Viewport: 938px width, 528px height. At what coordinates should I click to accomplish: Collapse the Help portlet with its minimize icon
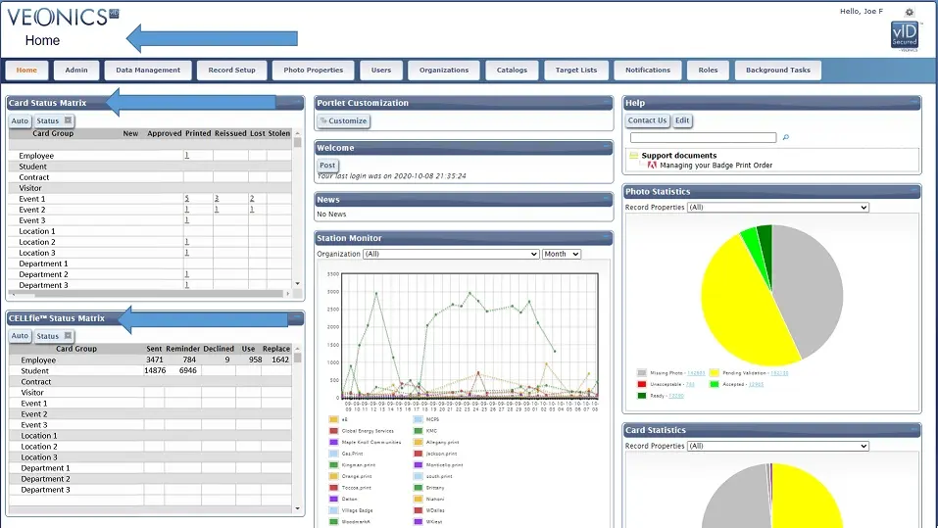coord(913,103)
